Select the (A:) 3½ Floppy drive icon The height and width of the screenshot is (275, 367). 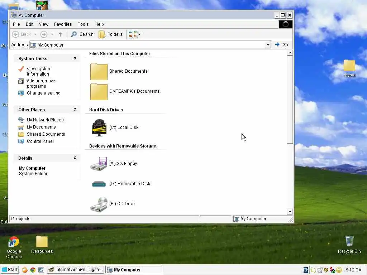[99, 164]
